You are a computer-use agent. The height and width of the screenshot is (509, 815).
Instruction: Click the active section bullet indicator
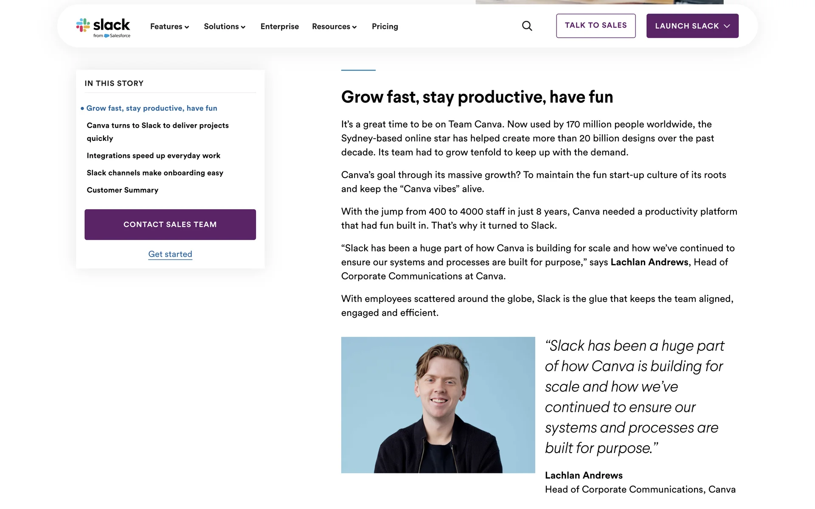click(x=82, y=109)
